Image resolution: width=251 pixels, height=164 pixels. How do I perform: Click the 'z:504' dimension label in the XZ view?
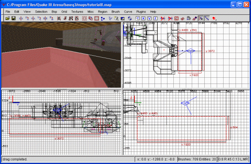(234, 128)
